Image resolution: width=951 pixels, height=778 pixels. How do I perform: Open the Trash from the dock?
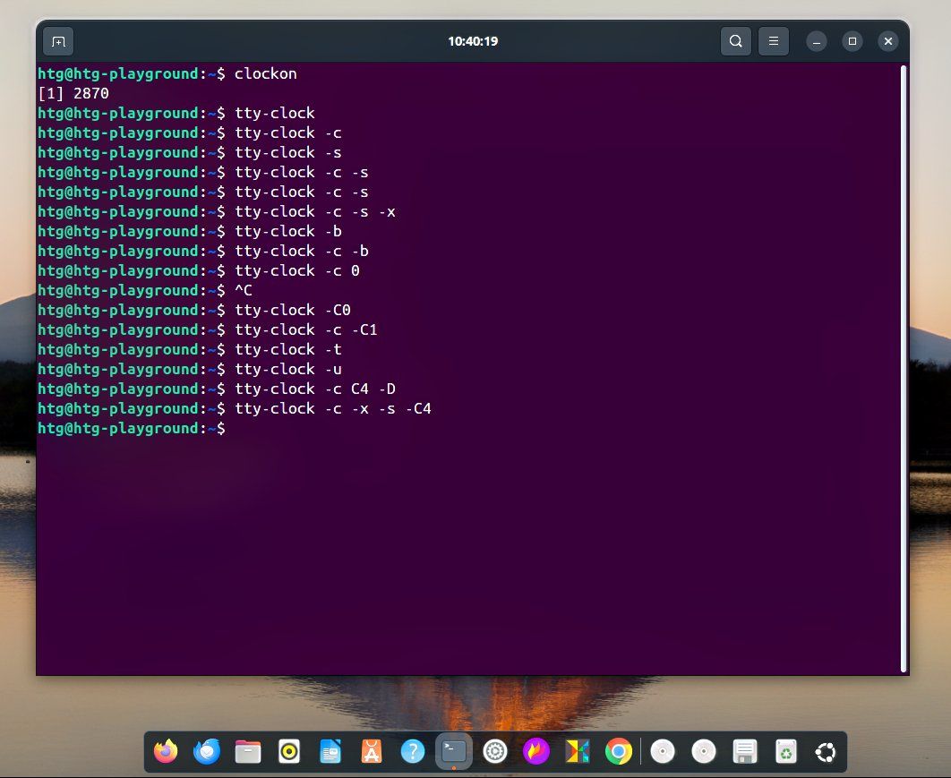(x=786, y=752)
